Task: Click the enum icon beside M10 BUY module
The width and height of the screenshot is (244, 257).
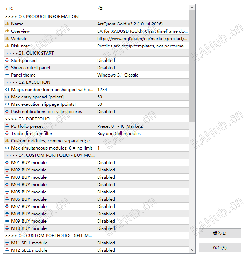Action: click(7, 228)
